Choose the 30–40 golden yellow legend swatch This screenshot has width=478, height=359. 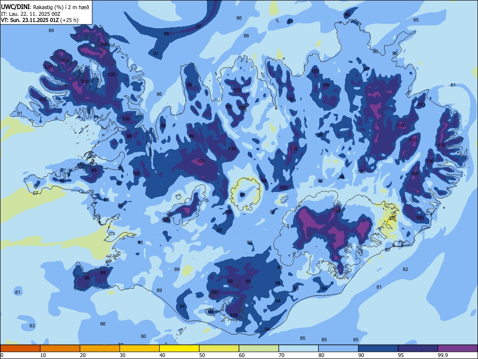pyautogui.click(x=140, y=348)
